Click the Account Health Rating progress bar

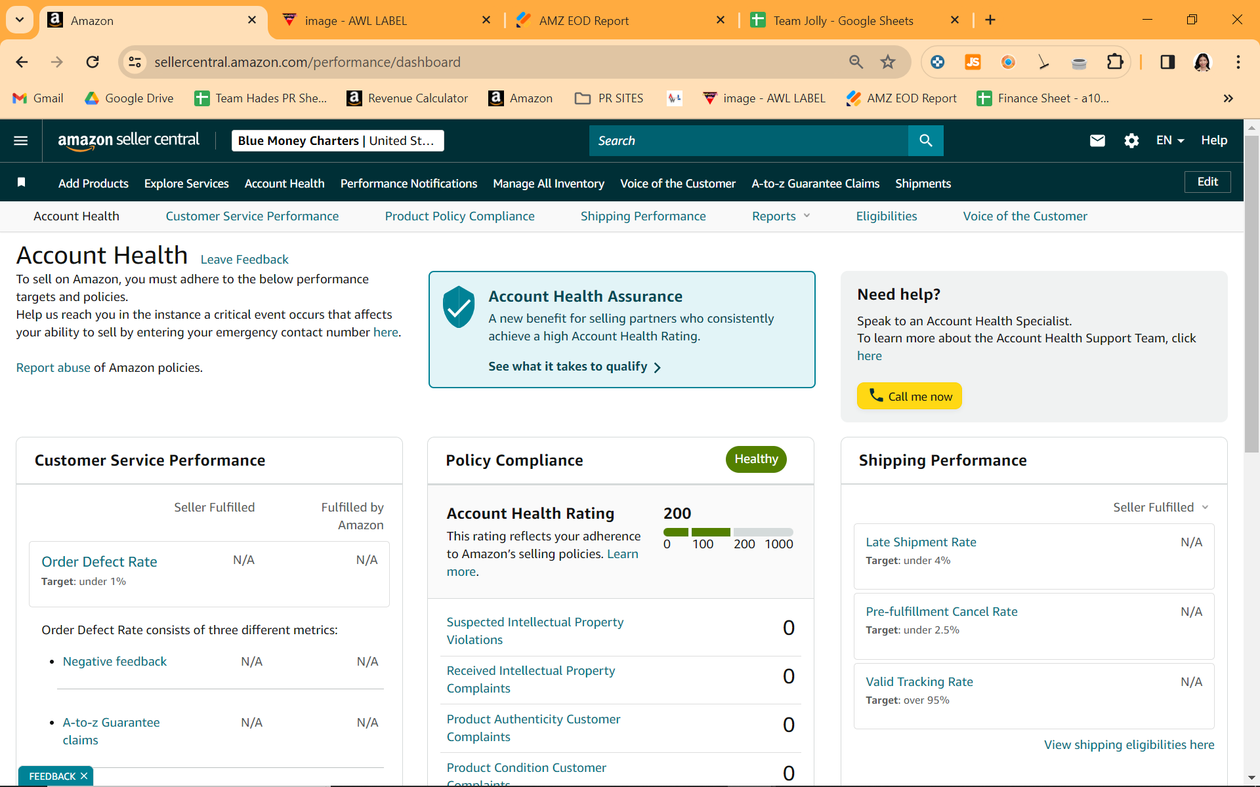pos(728,532)
